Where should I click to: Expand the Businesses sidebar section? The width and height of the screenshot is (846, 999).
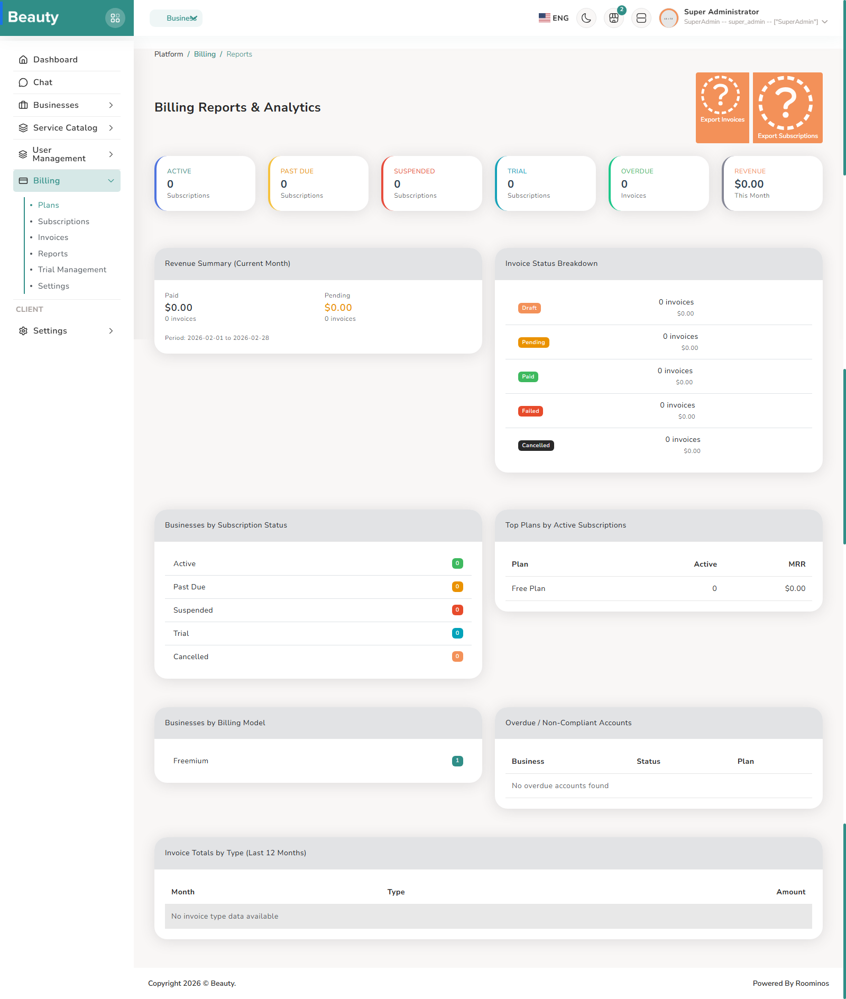[x=111, y=105]
